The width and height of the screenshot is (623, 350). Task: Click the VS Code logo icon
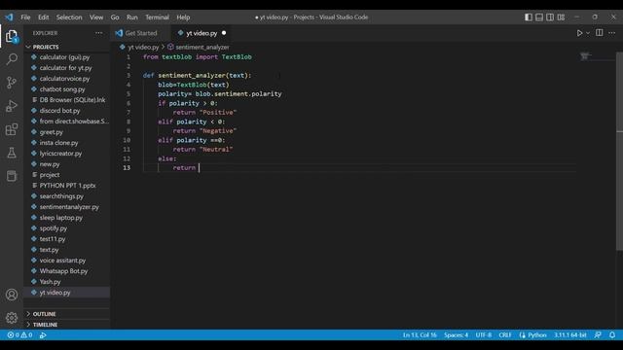(x=9, y=17)
